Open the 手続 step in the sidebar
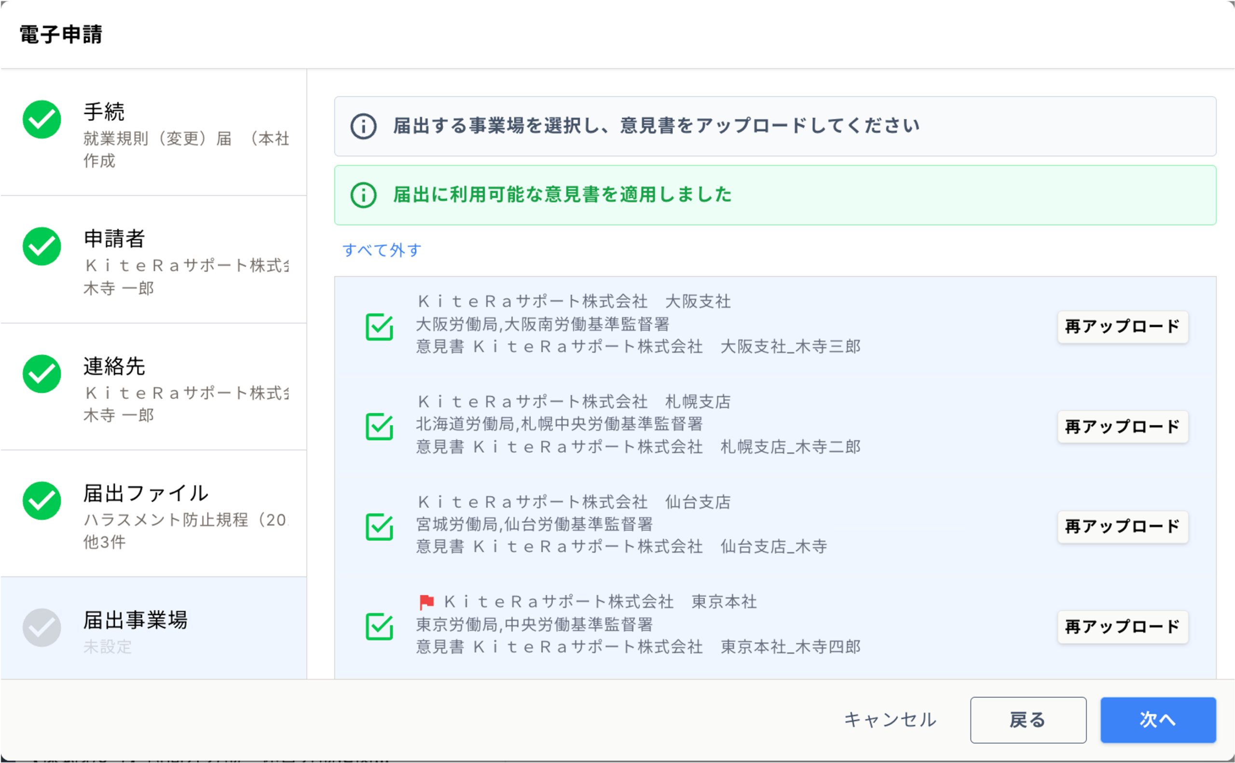Image resolution: width=1235 pixels, height=763 pixels. 153,132
